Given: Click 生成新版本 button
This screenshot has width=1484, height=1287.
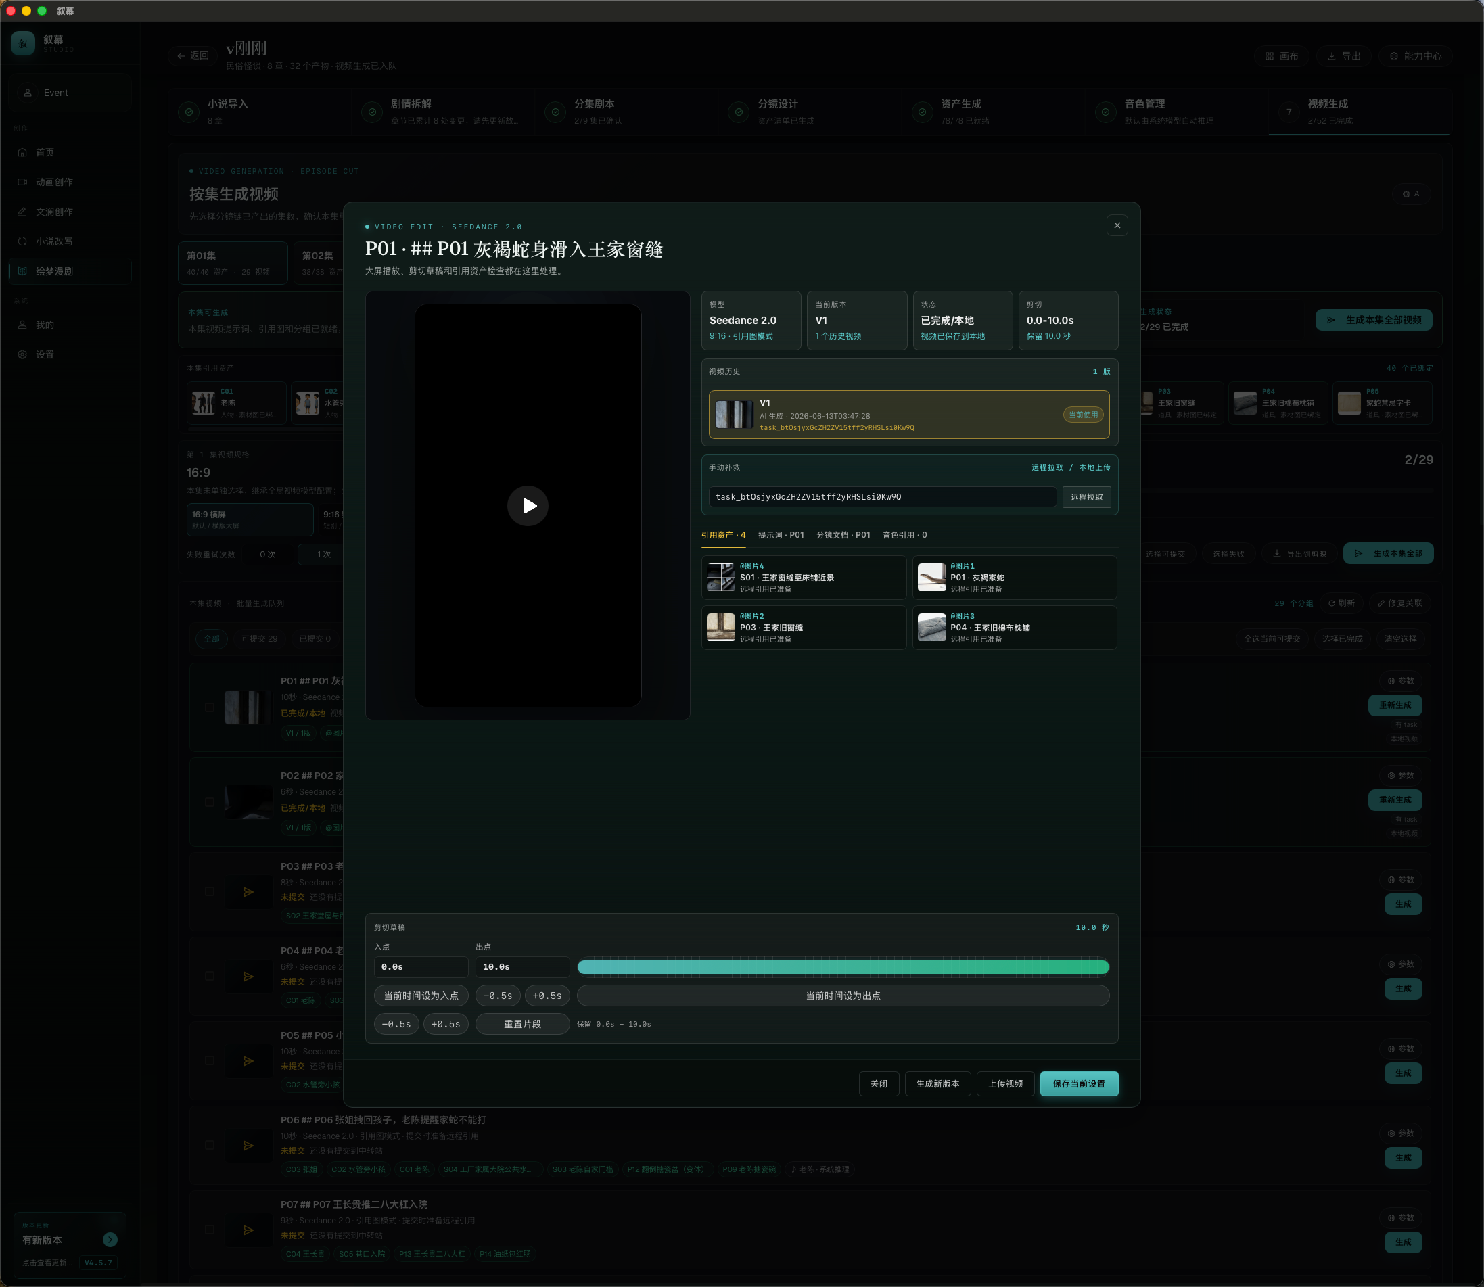Looking at the screenshot, I should [937, 1083].
